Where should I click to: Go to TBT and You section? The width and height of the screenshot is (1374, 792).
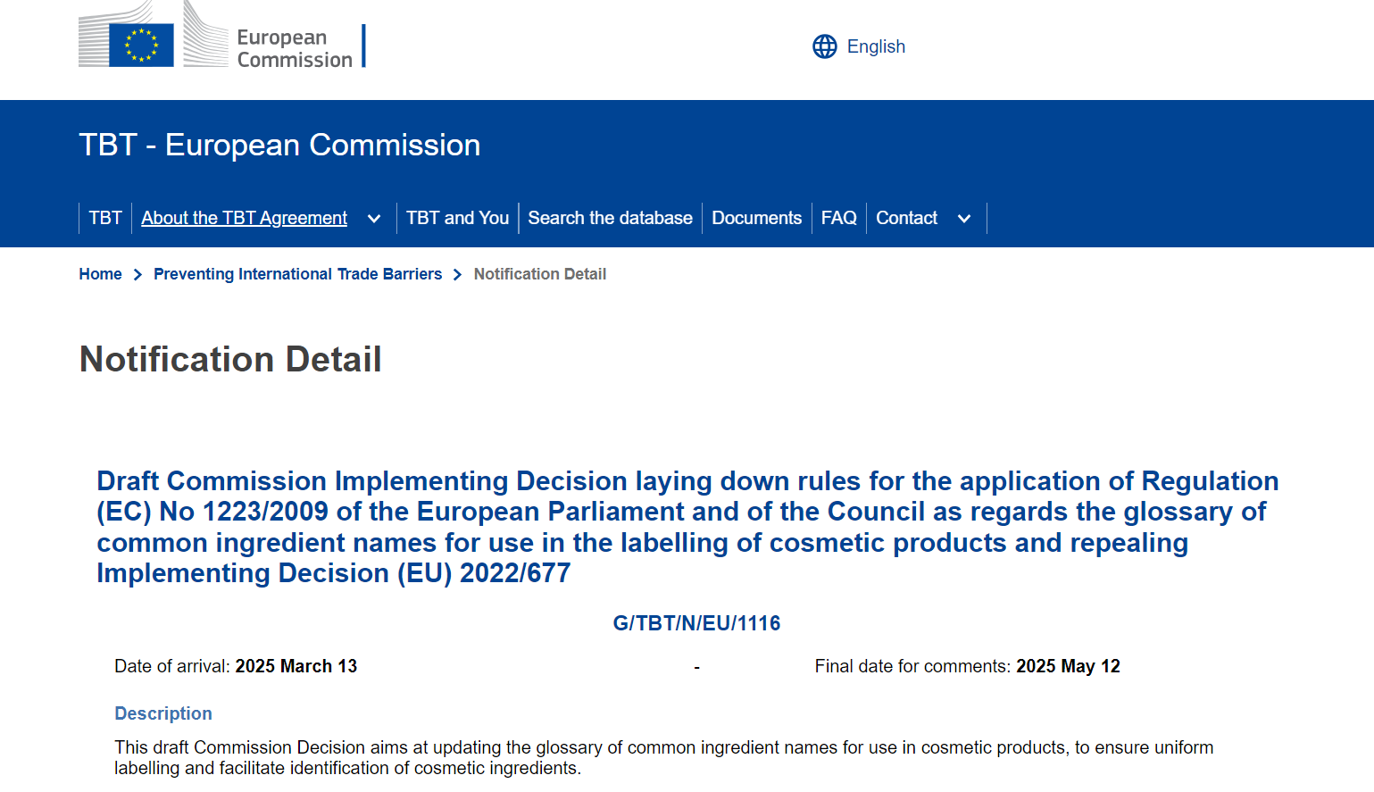(x=457, y=218)
